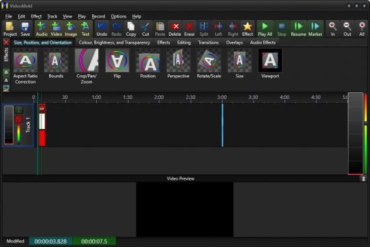Click the Viewport effect thumbnail
The width and height of the screenshot is (370, 247).
coord(270,60)
